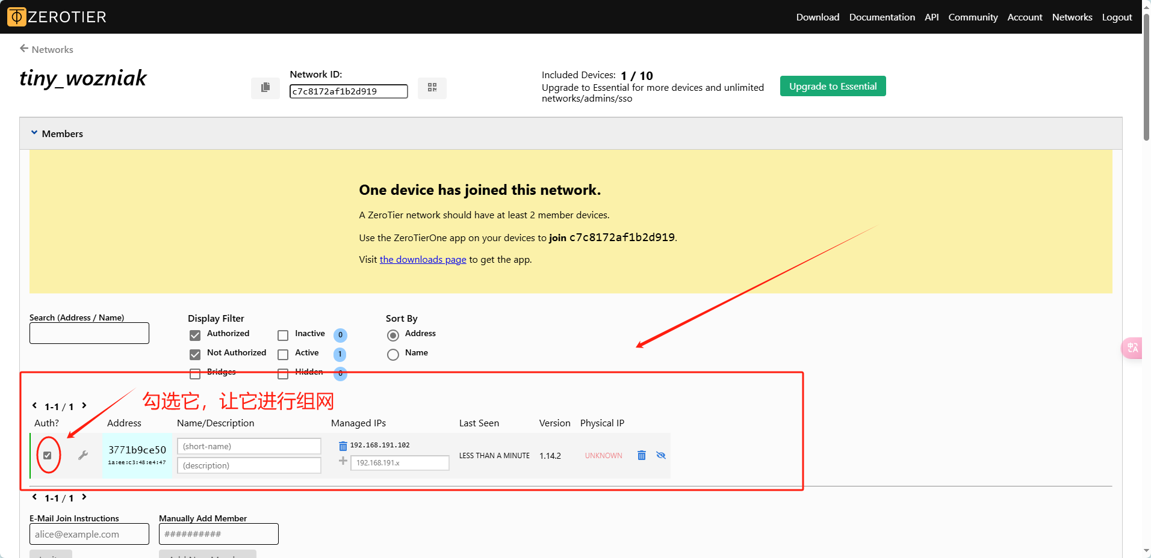Sort members by Address

coord(393,335)
